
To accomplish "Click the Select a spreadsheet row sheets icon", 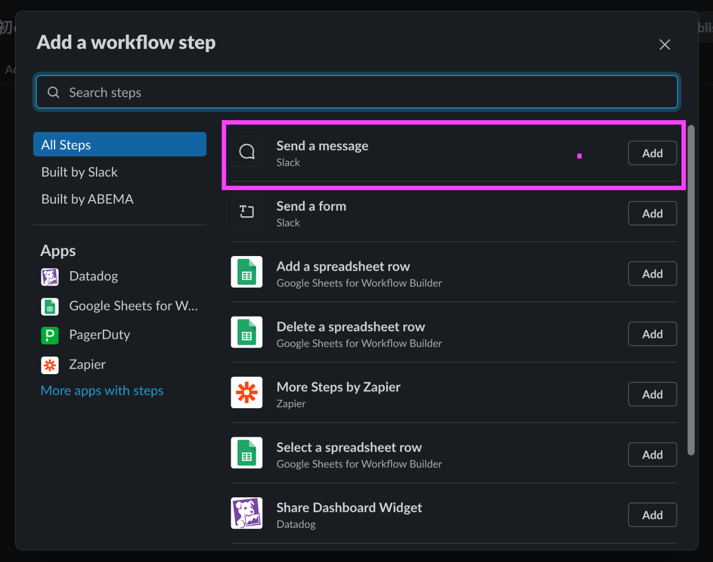I will coord(247,453).
